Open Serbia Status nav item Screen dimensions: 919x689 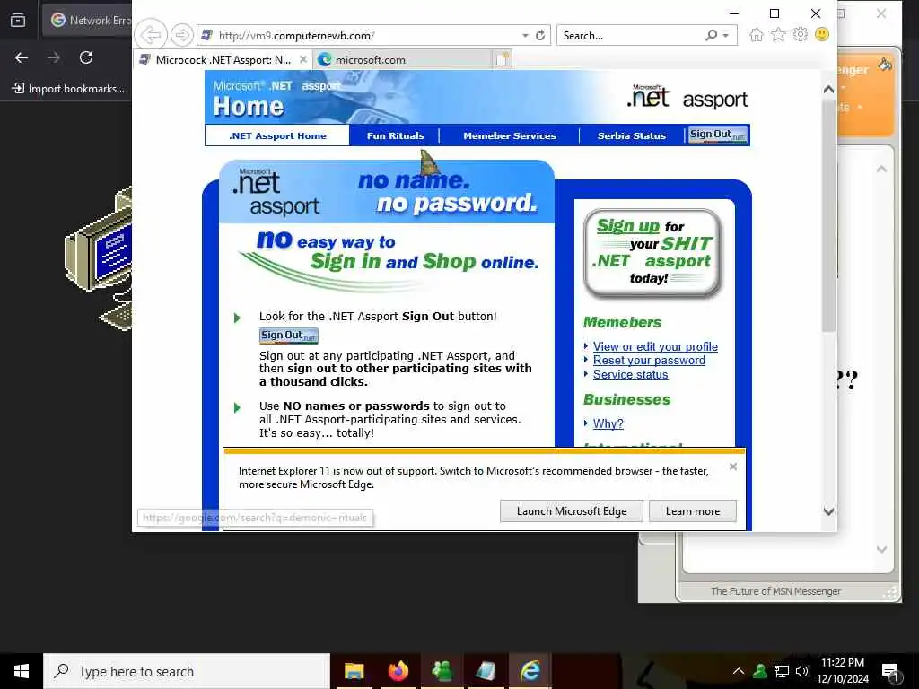click(631, 136)
